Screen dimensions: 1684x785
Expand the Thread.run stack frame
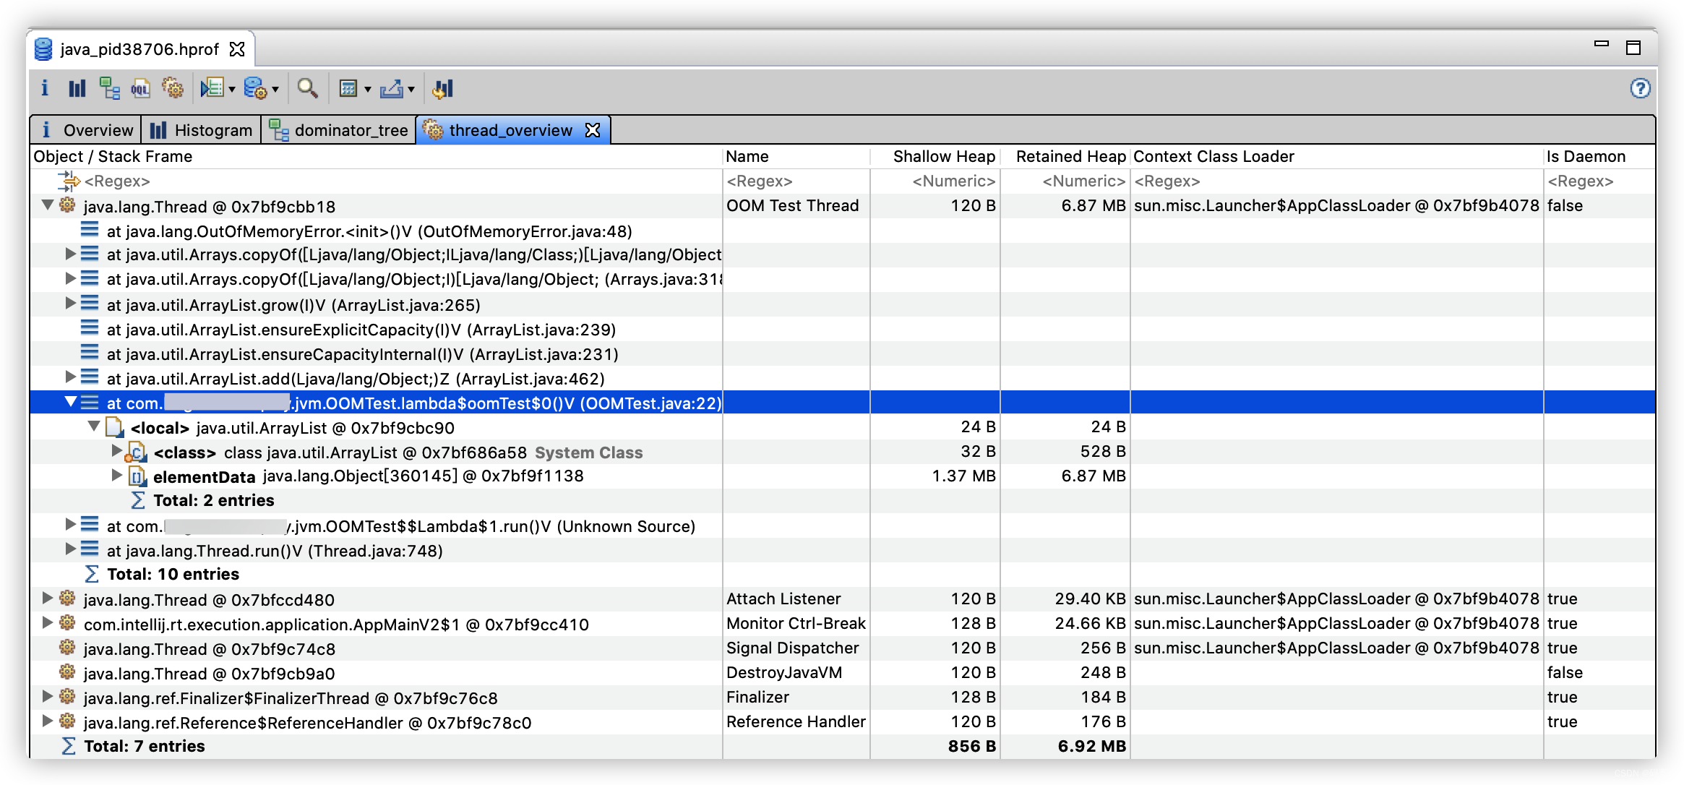click(x=70, y=549)
